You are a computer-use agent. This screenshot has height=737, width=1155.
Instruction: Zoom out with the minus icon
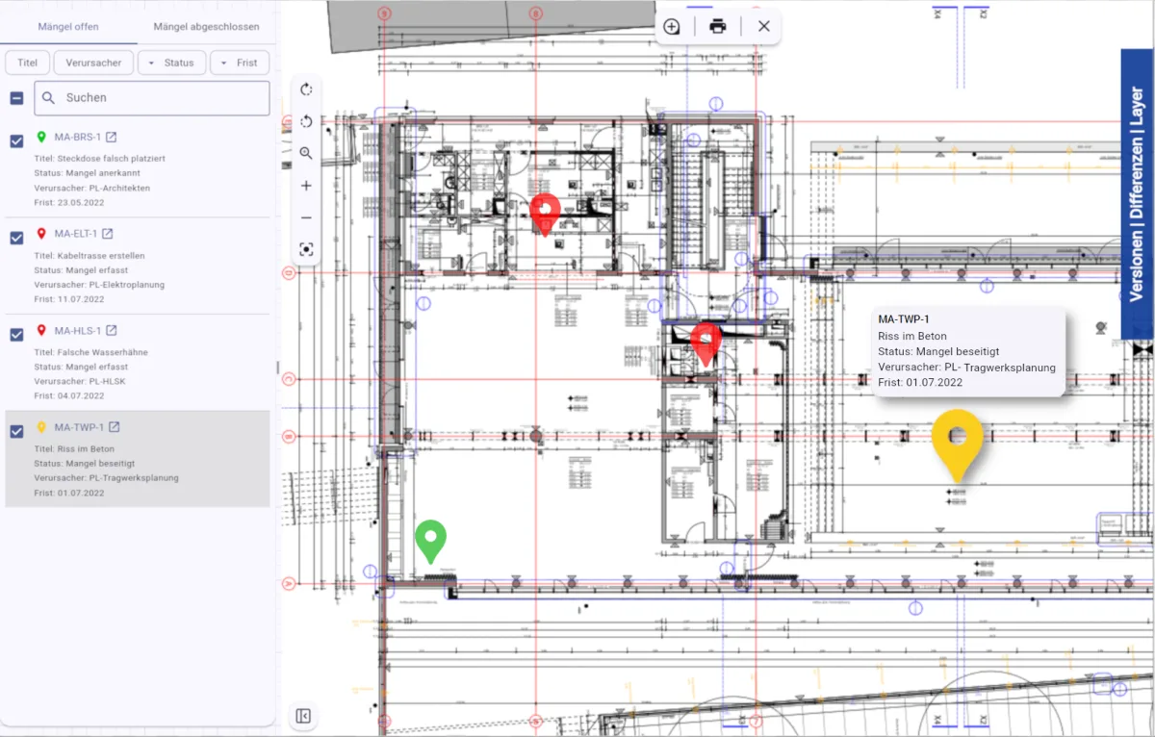click(306, 217)
